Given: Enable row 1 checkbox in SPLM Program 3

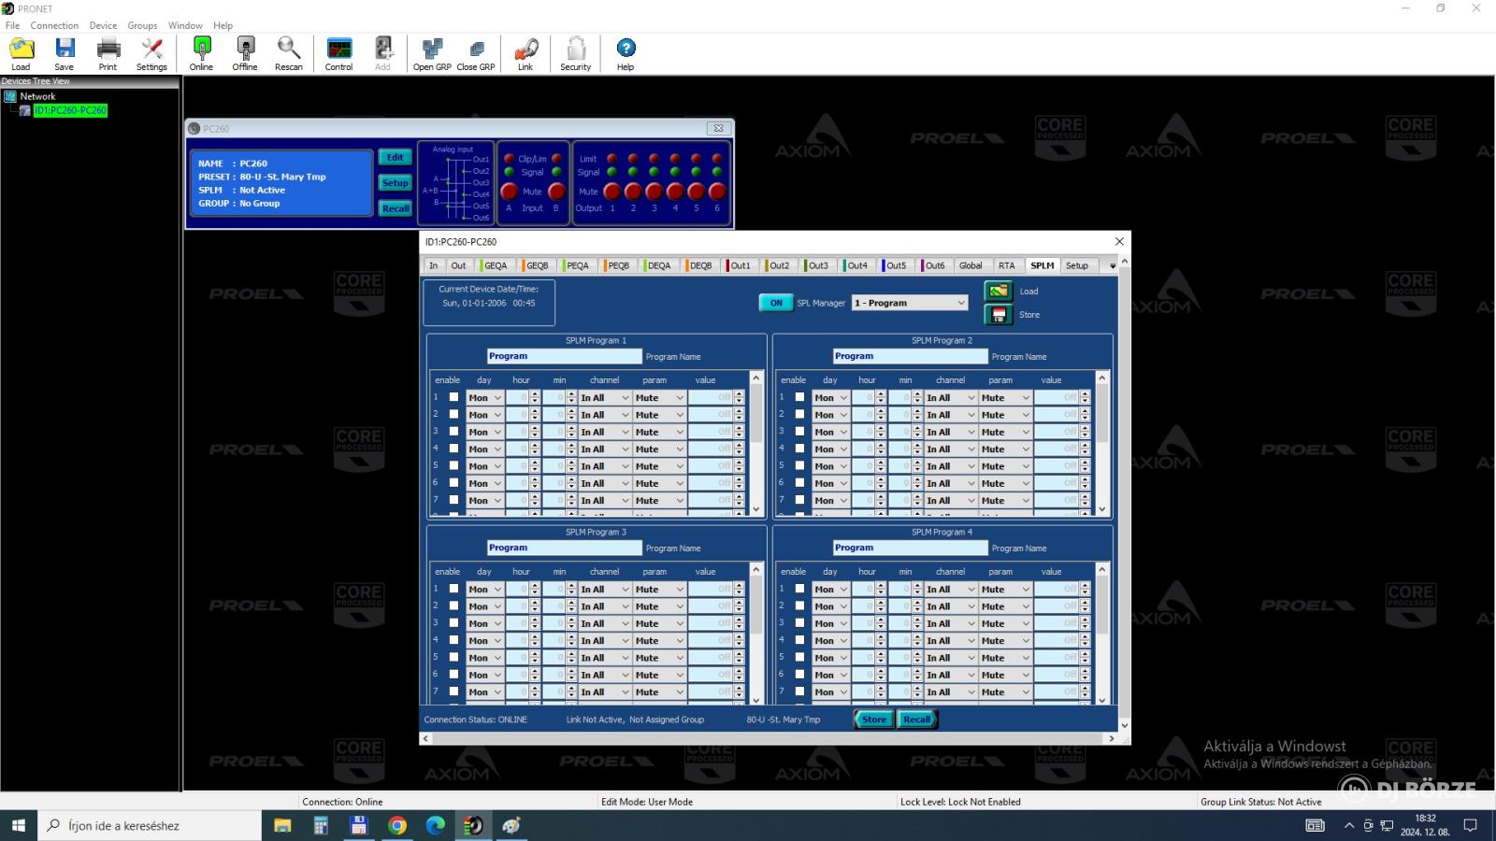Looking at the screenshot, I should coord(453,589).
